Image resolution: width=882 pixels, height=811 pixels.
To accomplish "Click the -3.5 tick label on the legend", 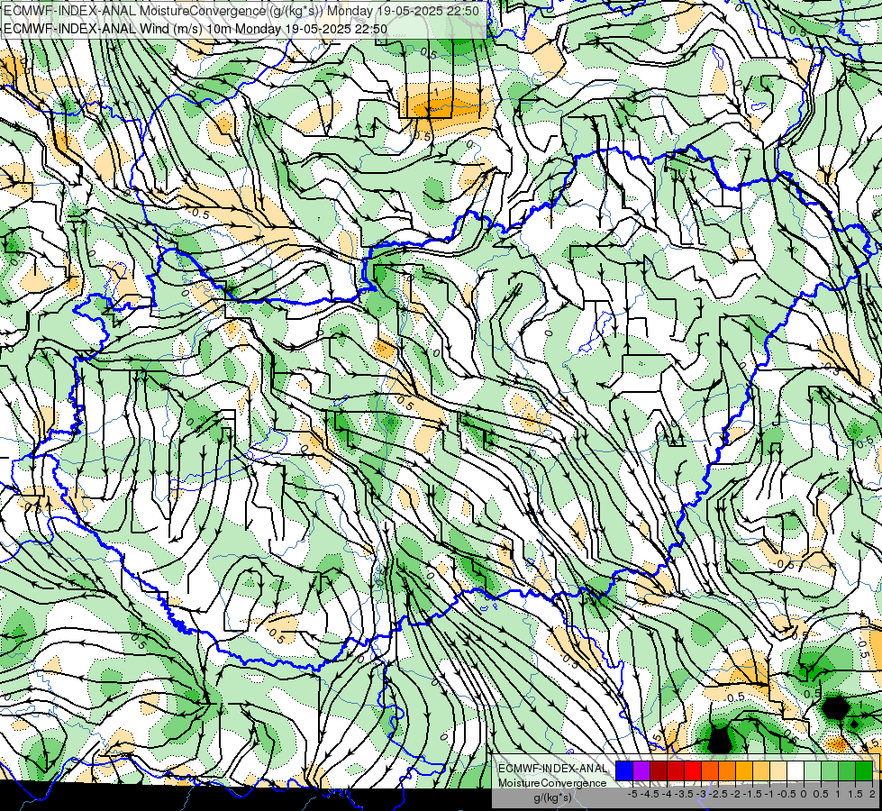I will click(x=684, y=794).
